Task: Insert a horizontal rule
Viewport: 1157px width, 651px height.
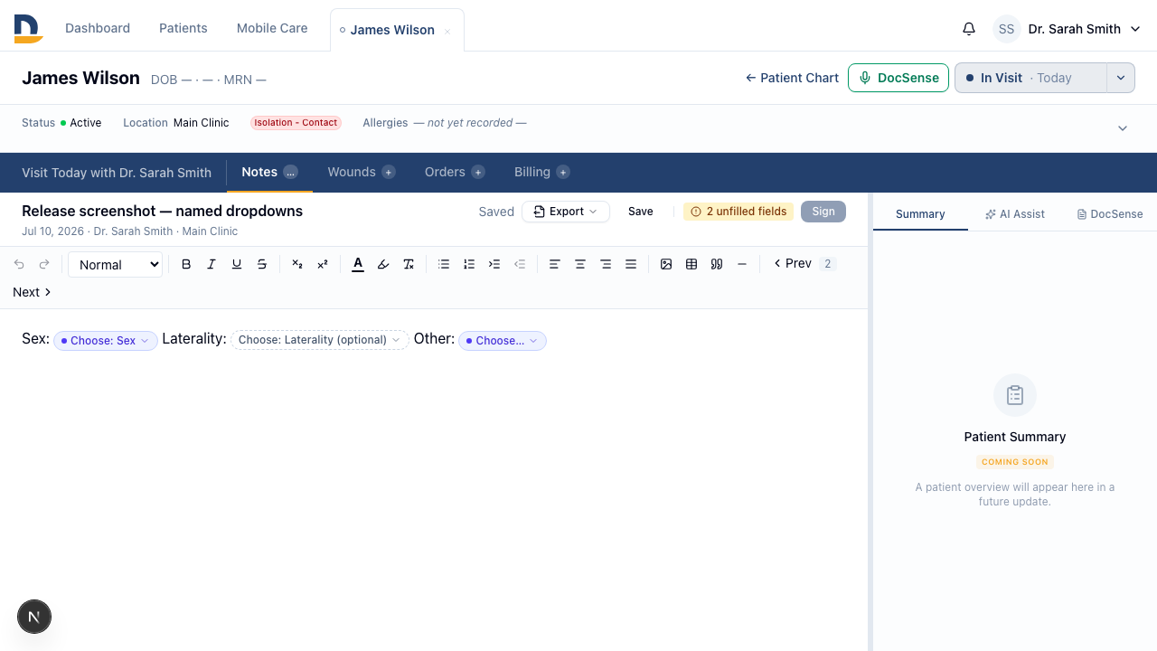Action: tap(742, 264)
